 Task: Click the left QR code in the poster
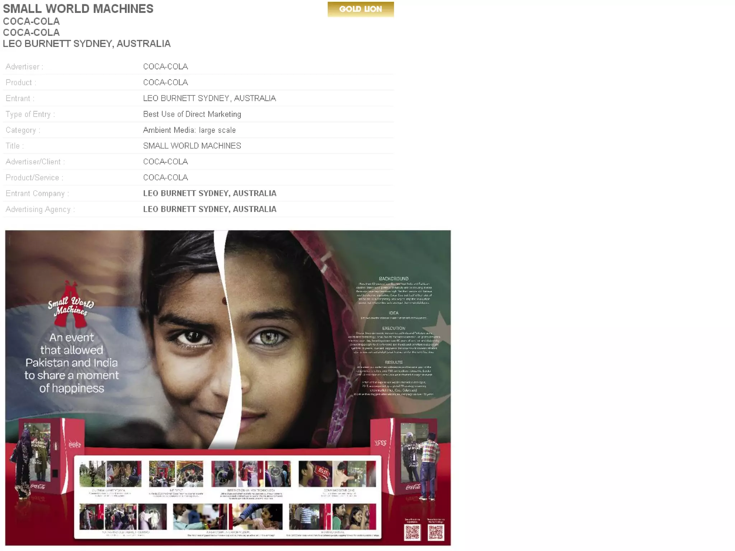click(412, 532)
